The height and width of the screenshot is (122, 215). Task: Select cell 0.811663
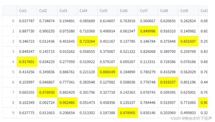[x=47, y=113]
